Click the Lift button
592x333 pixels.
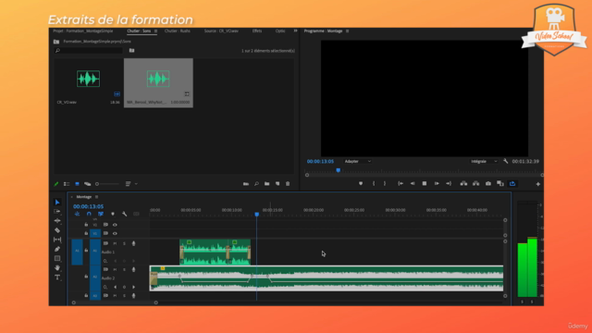point(463,183)
